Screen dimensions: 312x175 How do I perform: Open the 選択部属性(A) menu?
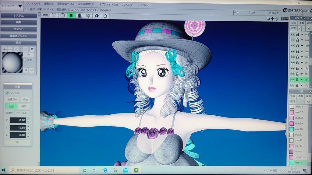tap(66, 4)
